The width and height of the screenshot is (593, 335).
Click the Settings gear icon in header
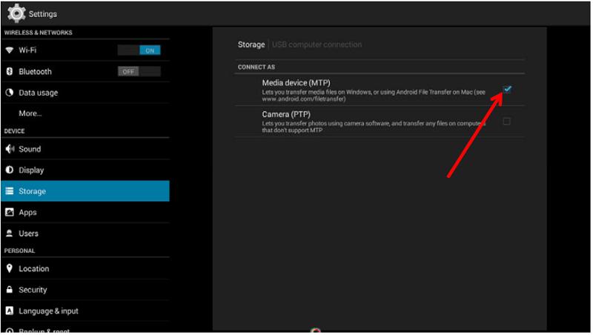pyautogui.click(x=16, y=13)
